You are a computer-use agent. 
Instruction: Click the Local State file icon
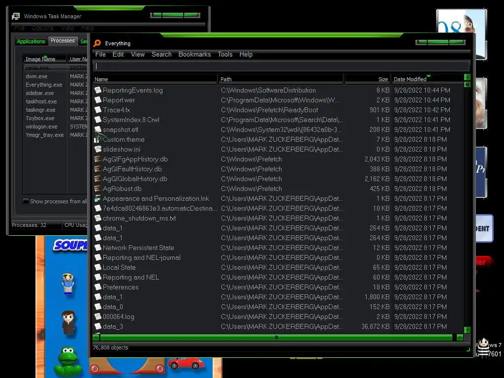(x=98, y=267)
